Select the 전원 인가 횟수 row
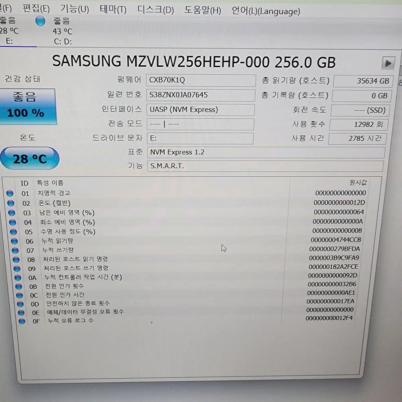402x402 pixels. [186, 285]
